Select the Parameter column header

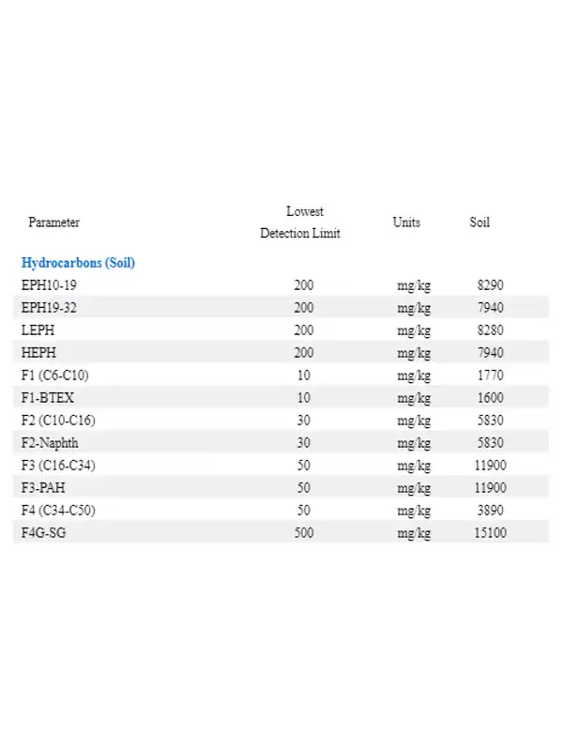pos(53,222)
